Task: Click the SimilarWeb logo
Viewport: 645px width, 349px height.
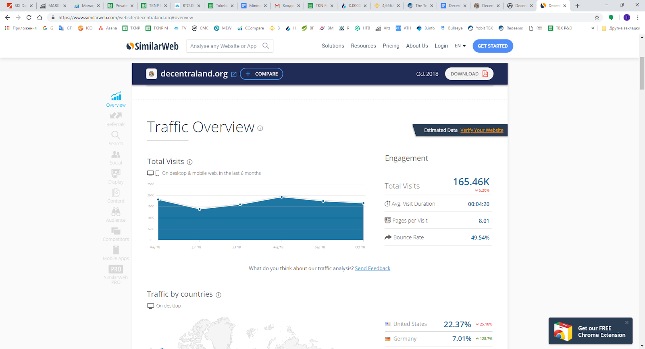Action: 152,46
